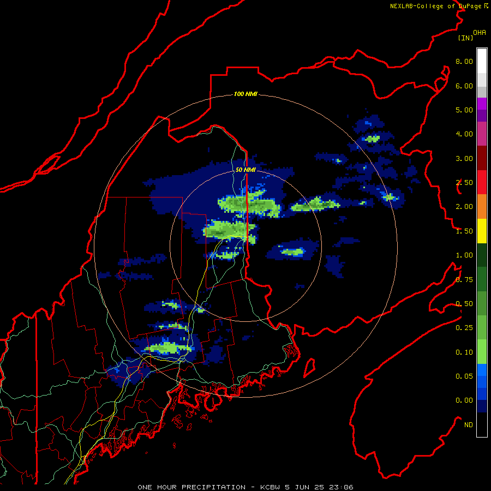Click the 1.50 legend value

(x=464, y=231)
